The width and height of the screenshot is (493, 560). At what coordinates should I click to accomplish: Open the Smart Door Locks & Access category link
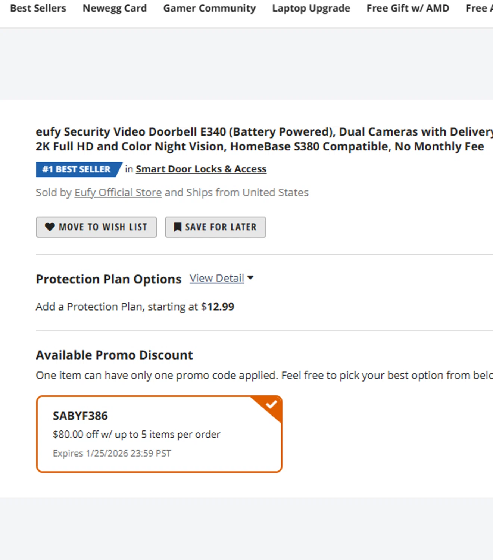[201, 169]
